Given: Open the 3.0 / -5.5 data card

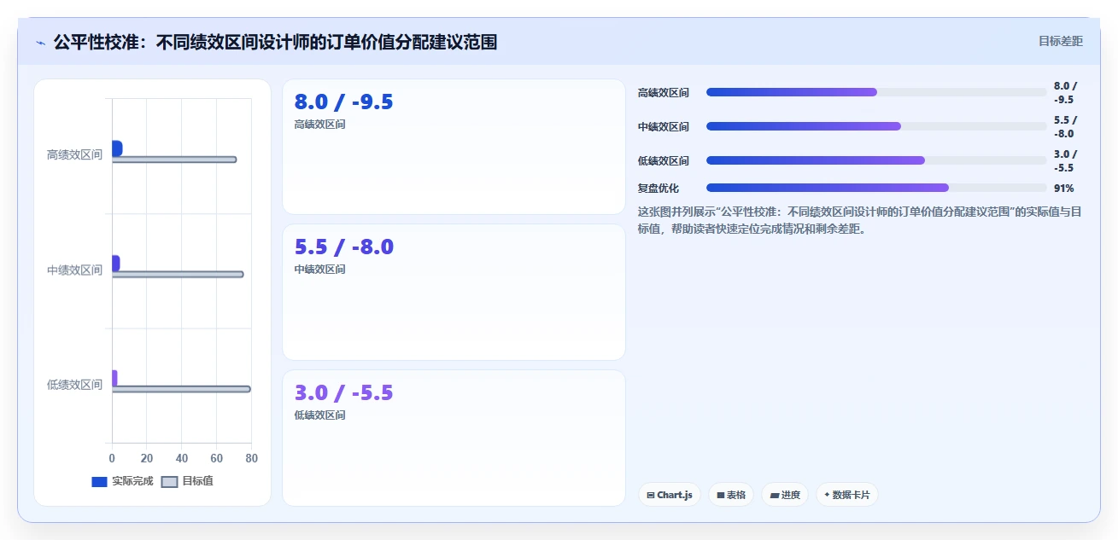Looking at the screenshot, I should point(454,438).
